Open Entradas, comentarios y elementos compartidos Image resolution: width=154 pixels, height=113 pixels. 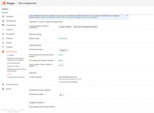click(x=16, y=59)
